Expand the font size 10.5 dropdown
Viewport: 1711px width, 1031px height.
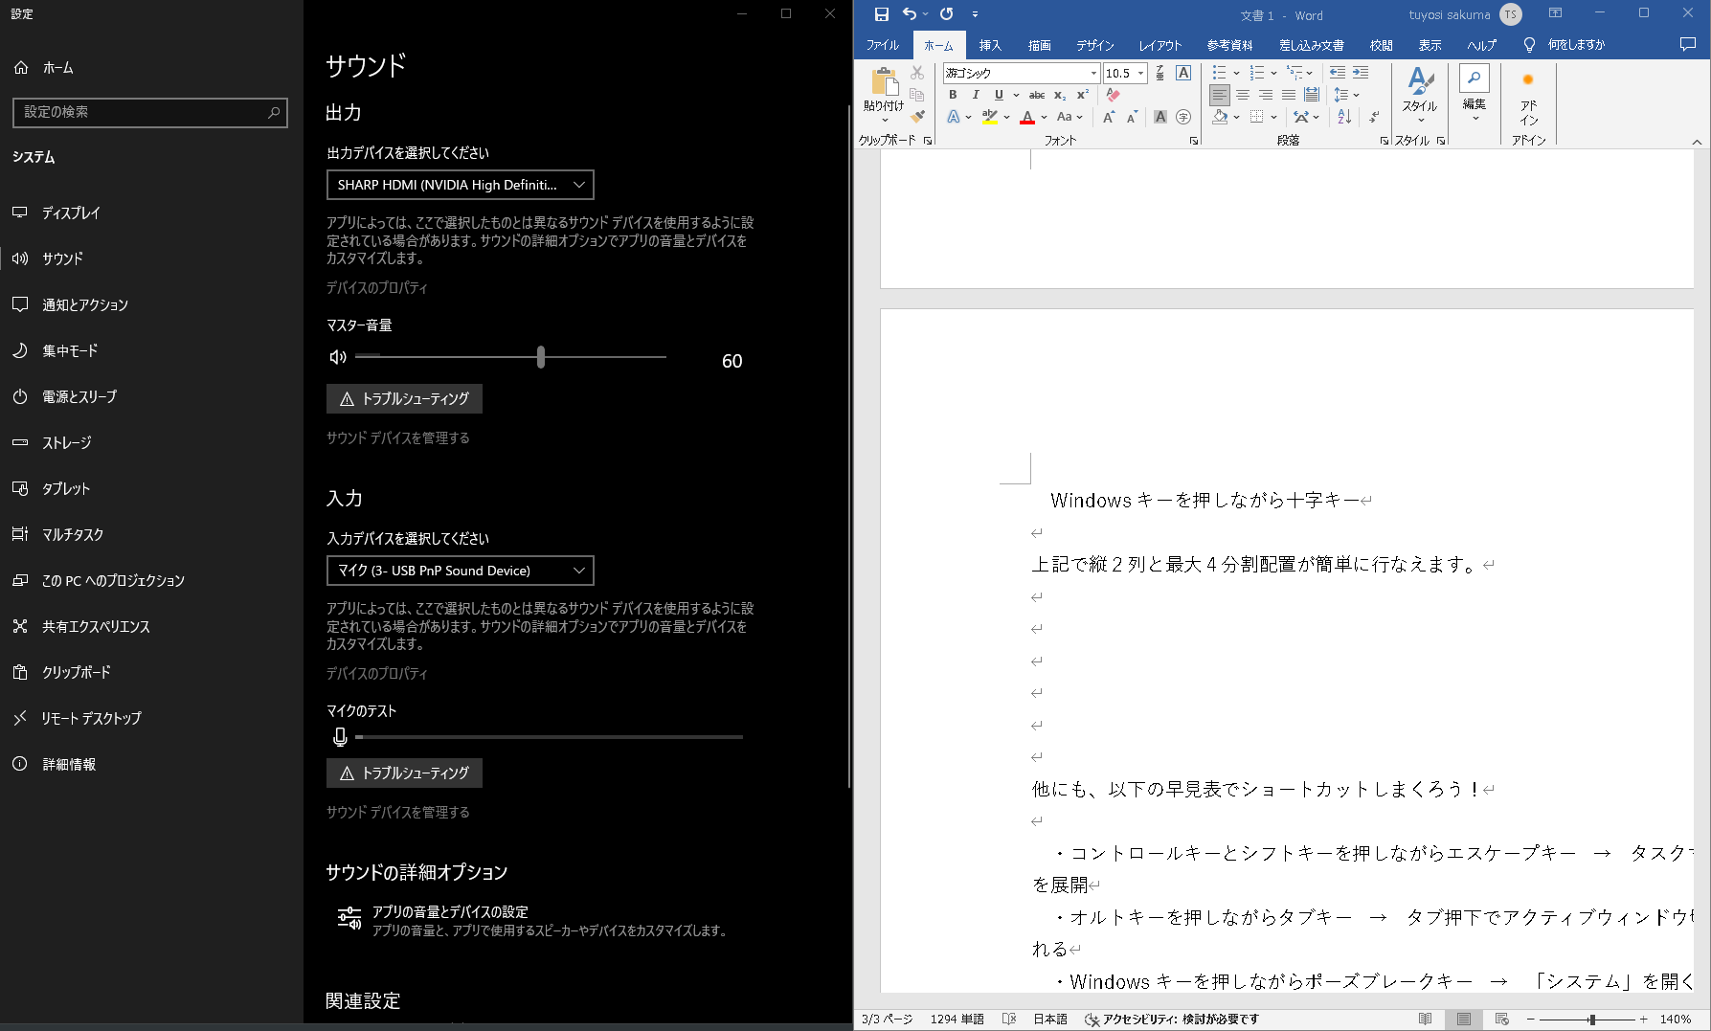tap(1141, 73)
